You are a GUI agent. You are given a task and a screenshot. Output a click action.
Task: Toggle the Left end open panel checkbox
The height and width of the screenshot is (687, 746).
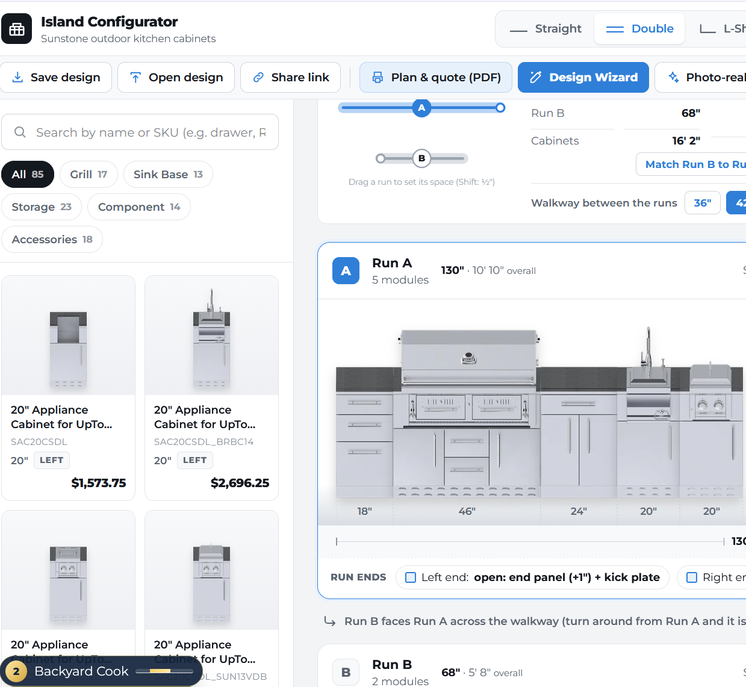[x=411, y=577]
